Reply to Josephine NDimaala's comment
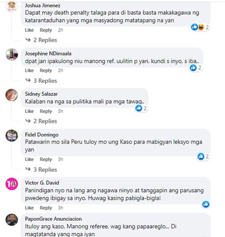 tap(46, 70)
